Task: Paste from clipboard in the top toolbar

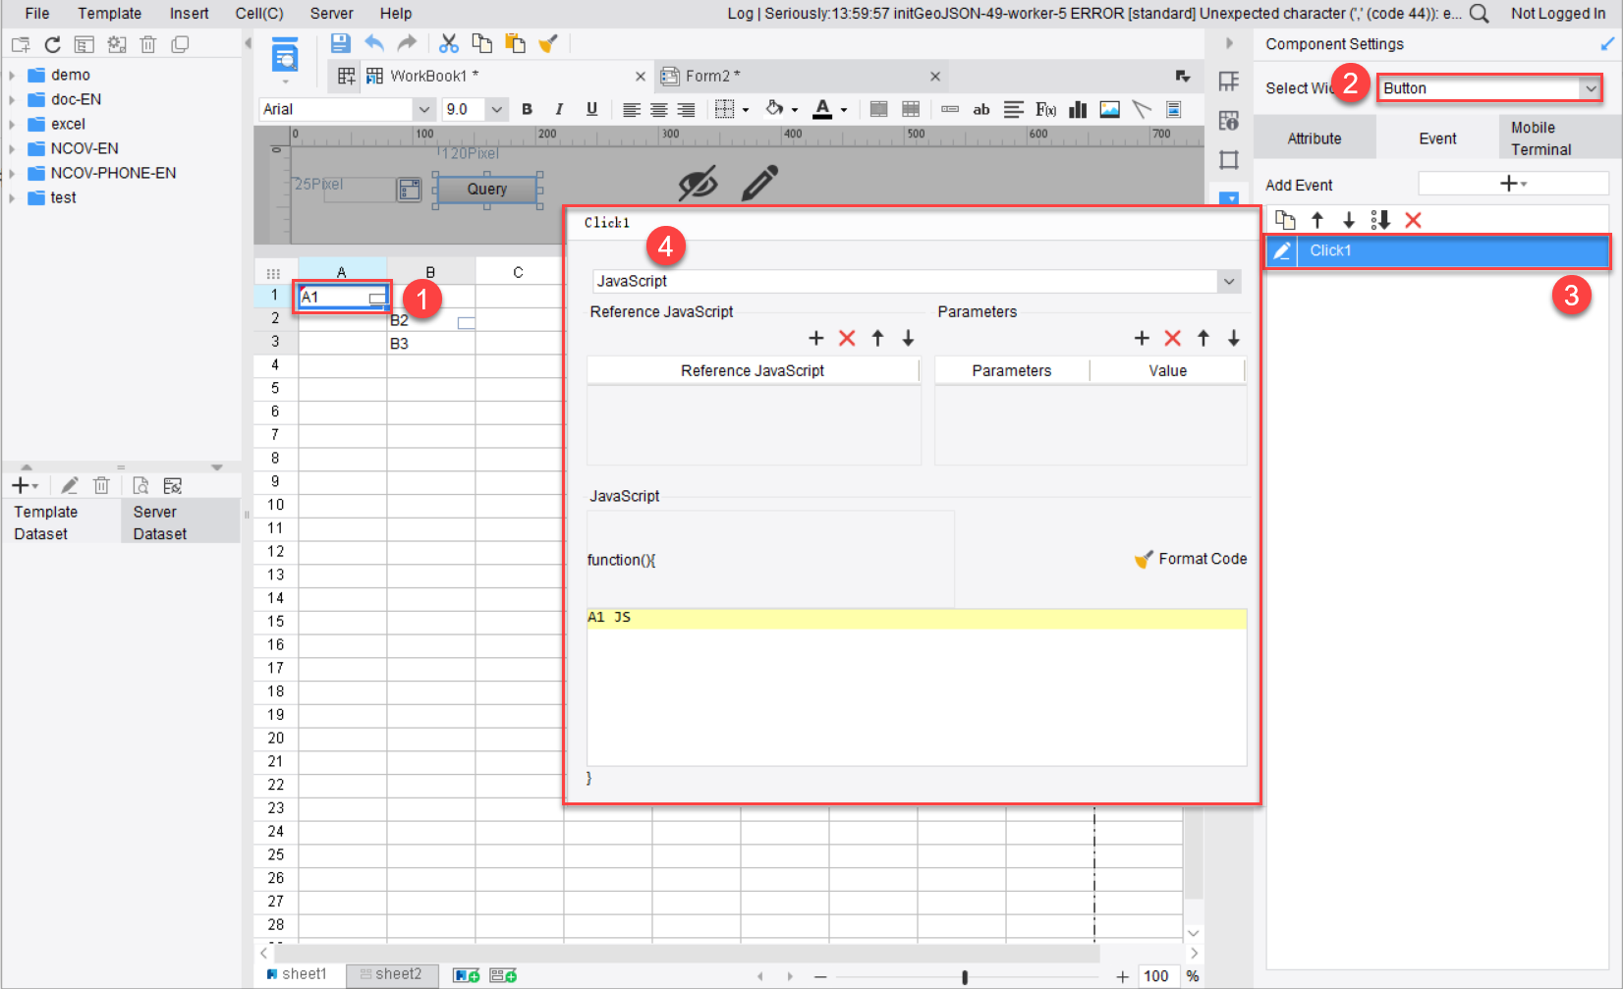Action: [515, 43]
